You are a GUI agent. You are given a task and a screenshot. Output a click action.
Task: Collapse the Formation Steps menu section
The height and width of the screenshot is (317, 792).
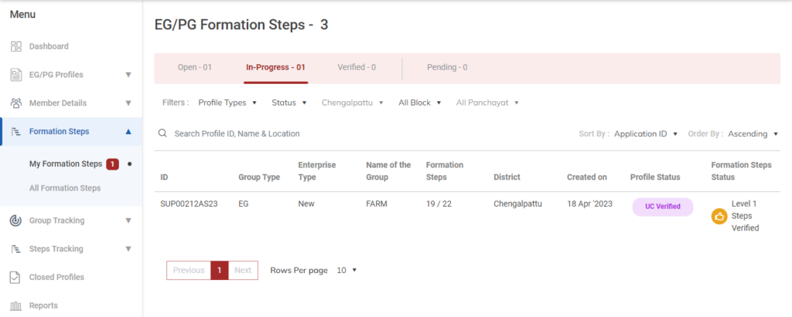128,131
